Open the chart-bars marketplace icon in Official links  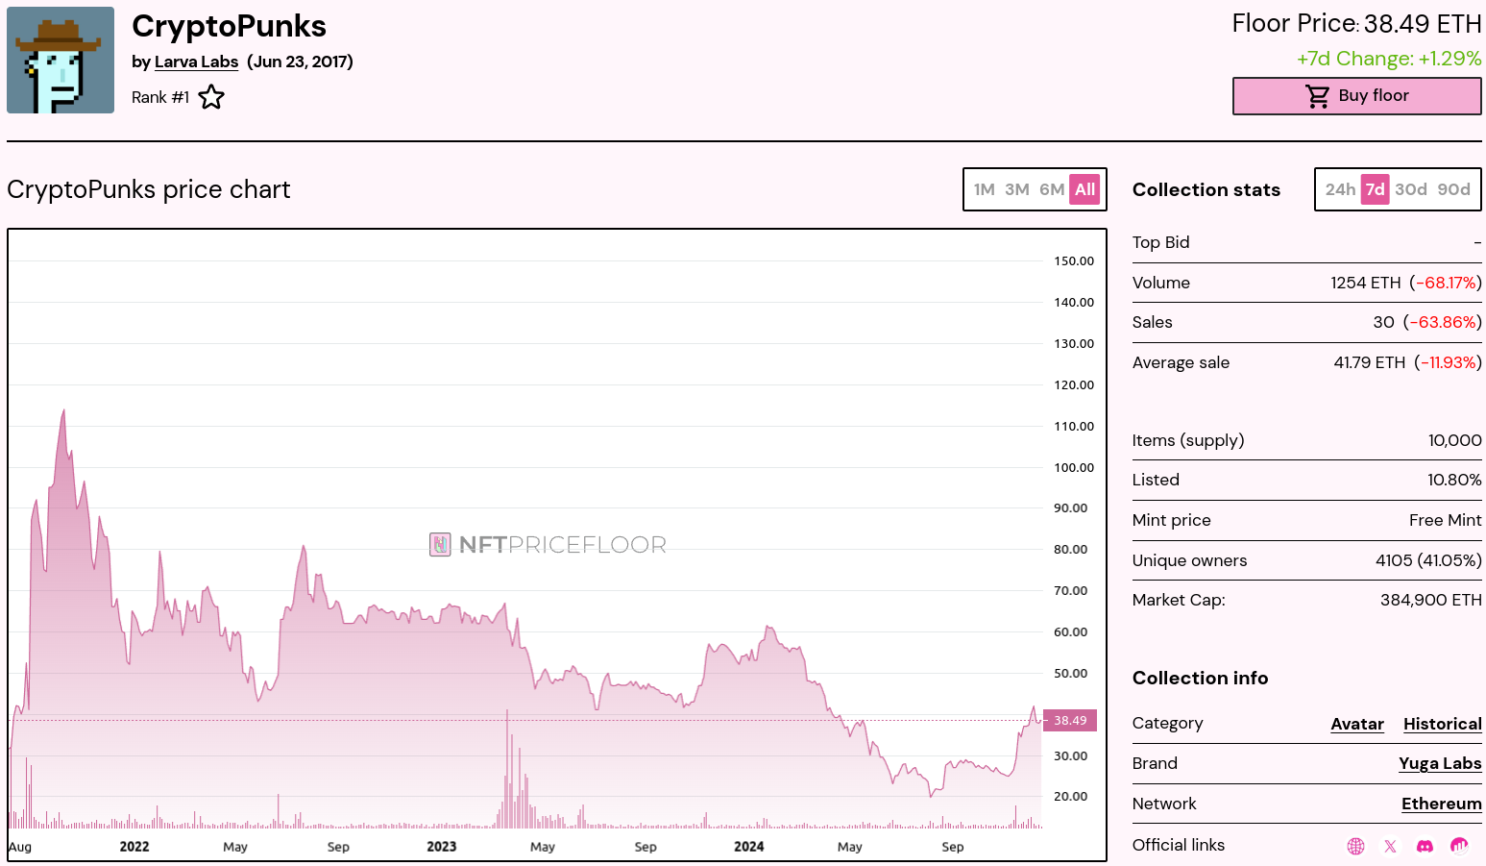coord(1459,846)
